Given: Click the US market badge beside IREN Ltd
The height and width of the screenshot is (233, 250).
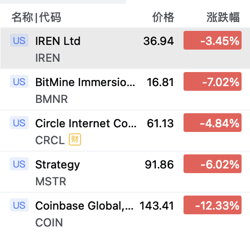Looking at the screenshot, I should tap(19, 40).
